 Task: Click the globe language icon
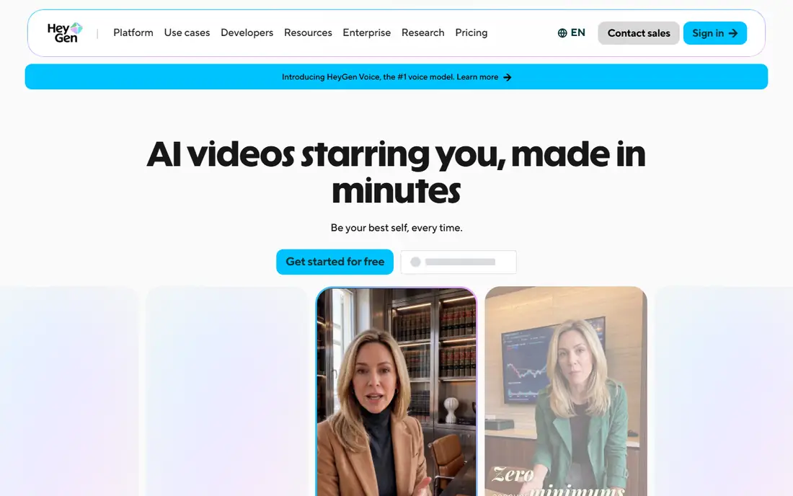pyautogui.click(x=562, y=33)
